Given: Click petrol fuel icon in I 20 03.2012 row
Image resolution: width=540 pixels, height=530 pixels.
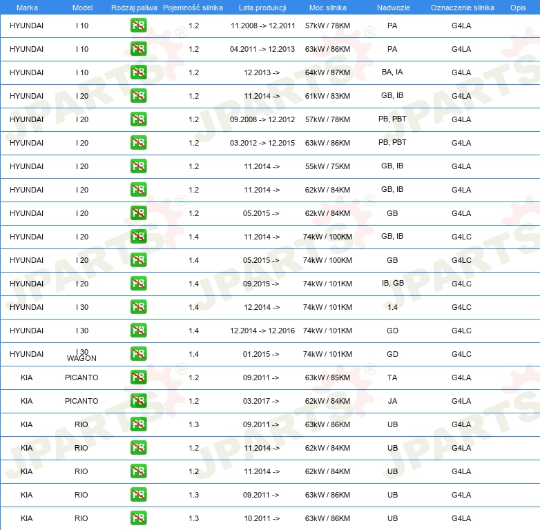Looking at the screenshot, I should point(138,142).
